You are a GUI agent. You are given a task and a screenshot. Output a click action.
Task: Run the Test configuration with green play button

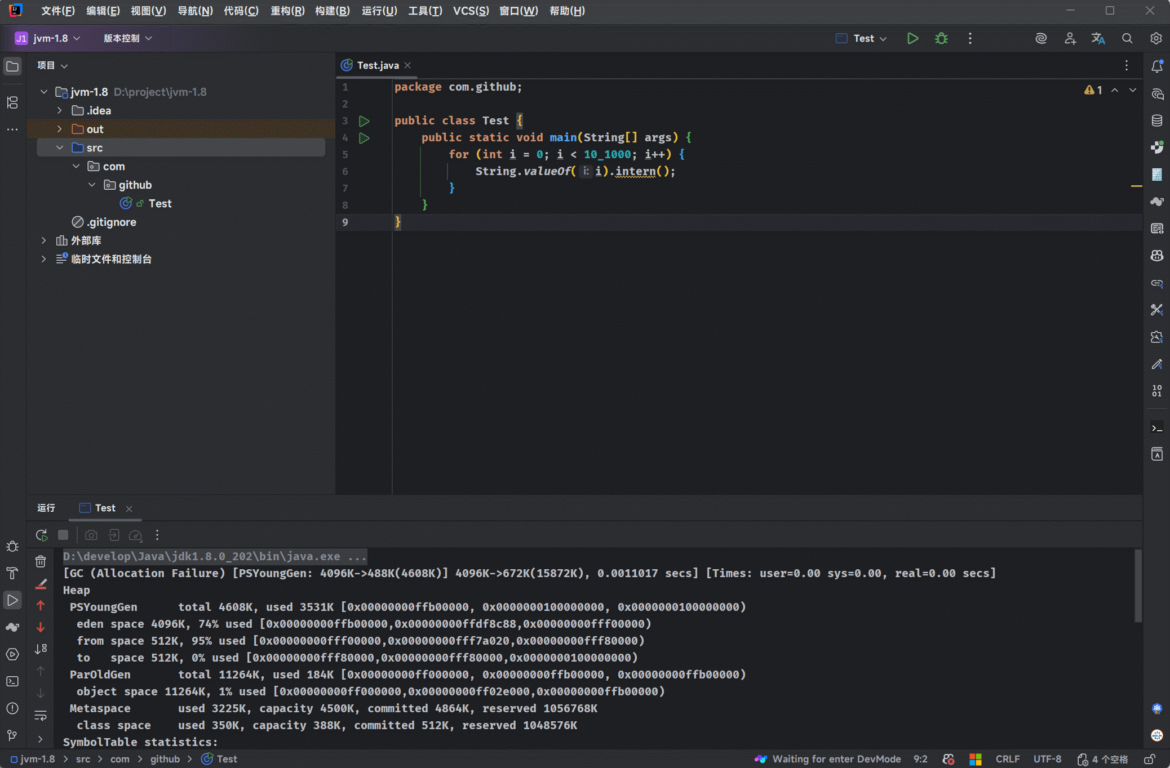pyautogui.click(x=912, y=38)
